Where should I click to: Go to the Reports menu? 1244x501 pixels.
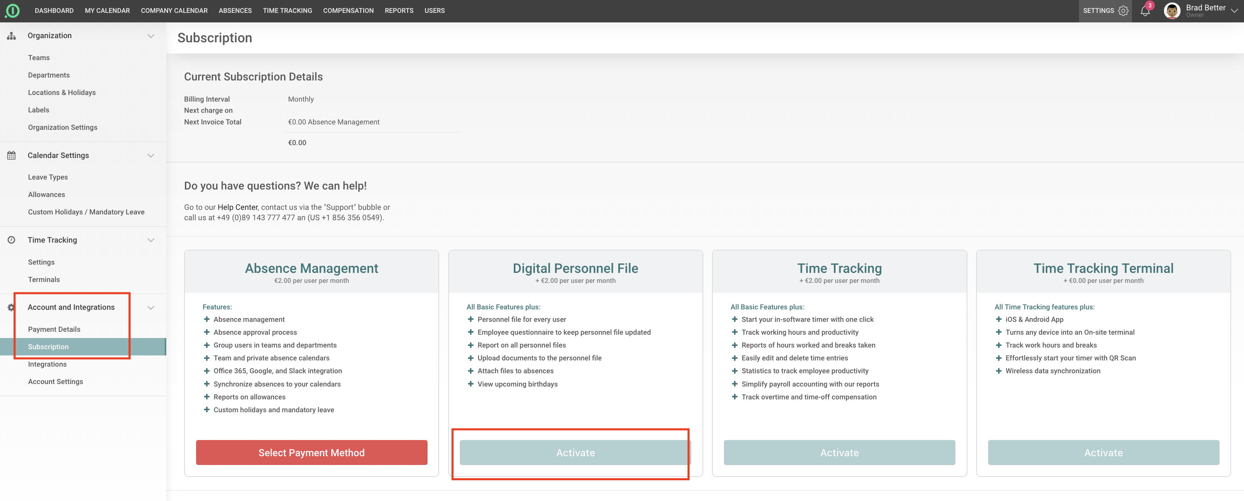(398, 11)
